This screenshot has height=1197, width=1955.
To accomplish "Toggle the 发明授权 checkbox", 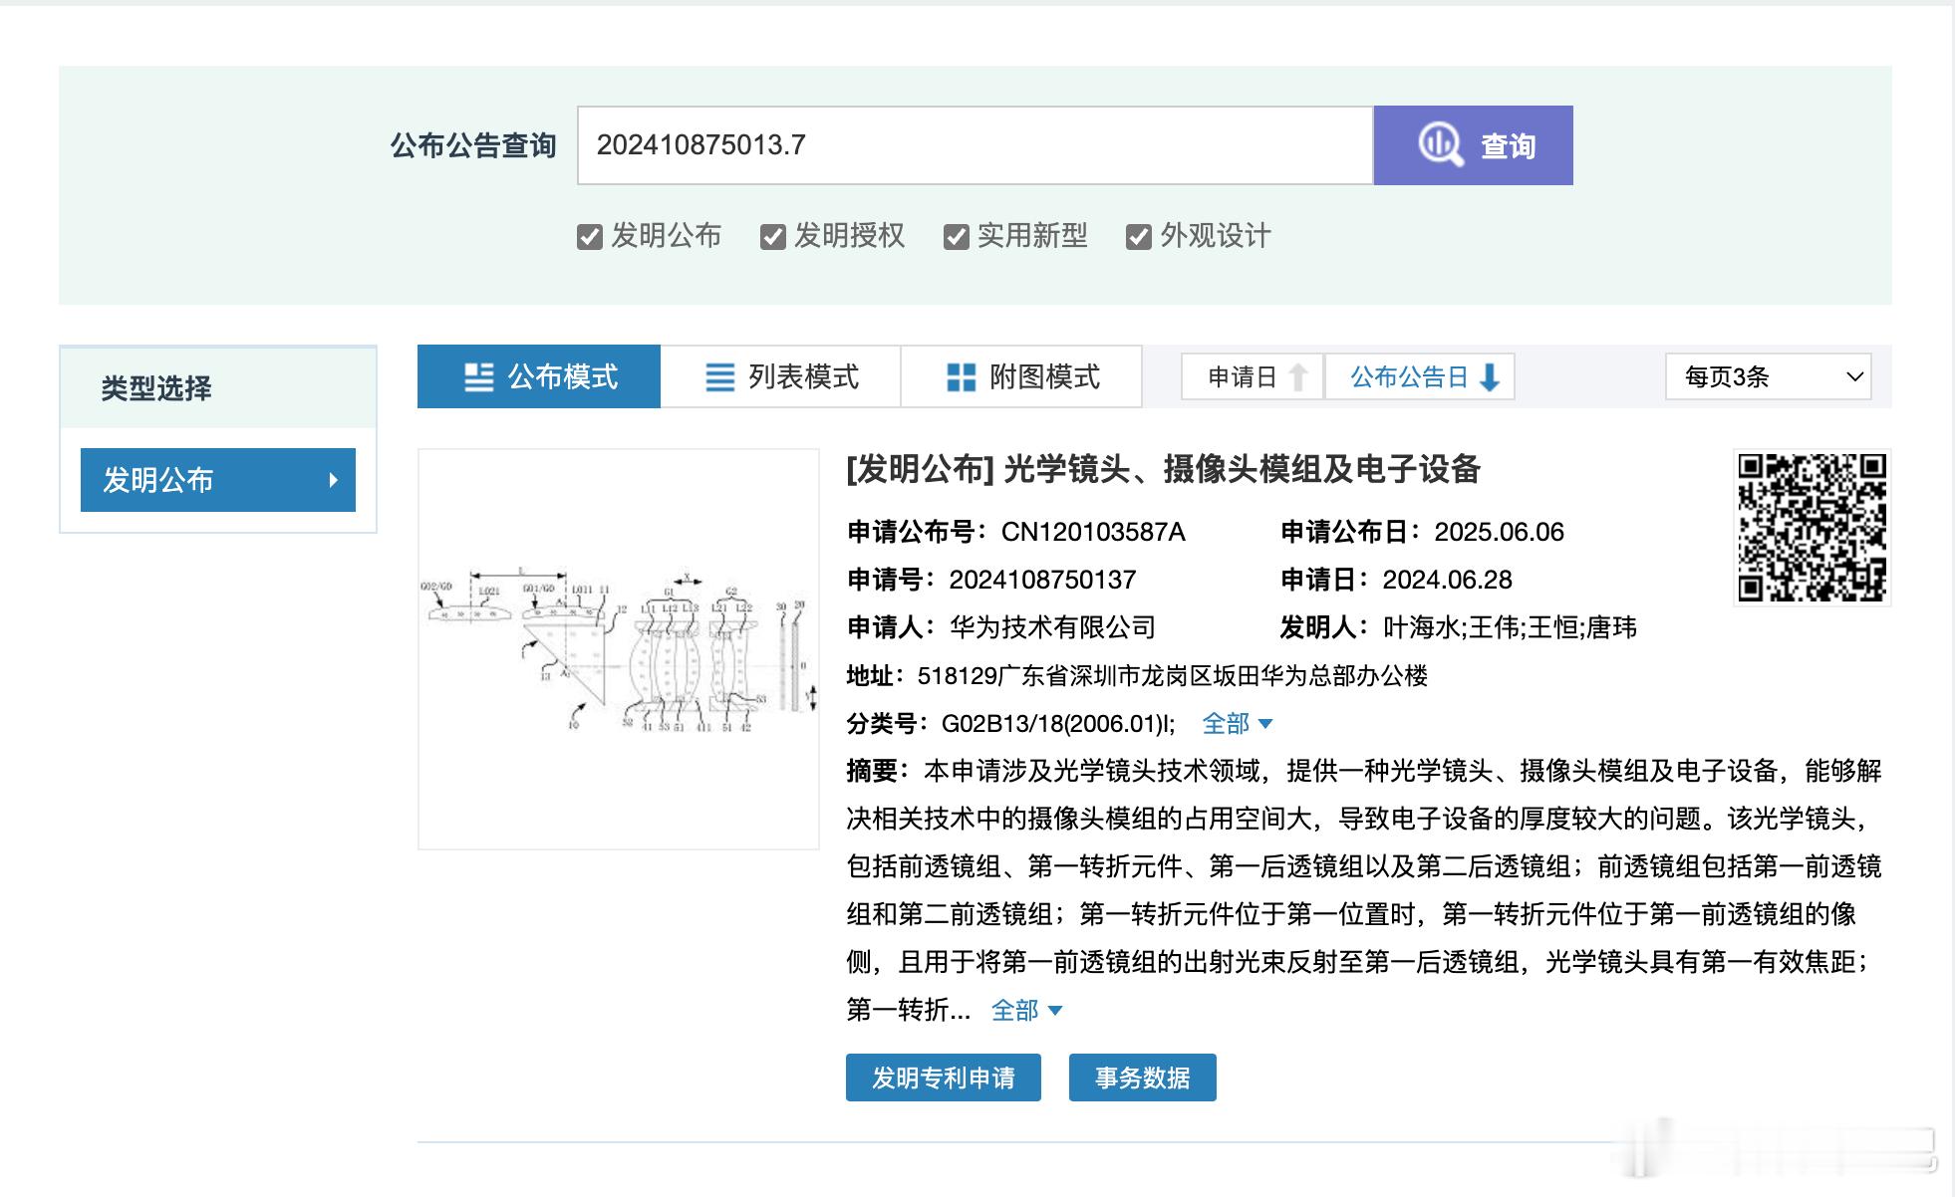I will click(x=772, y=237).
